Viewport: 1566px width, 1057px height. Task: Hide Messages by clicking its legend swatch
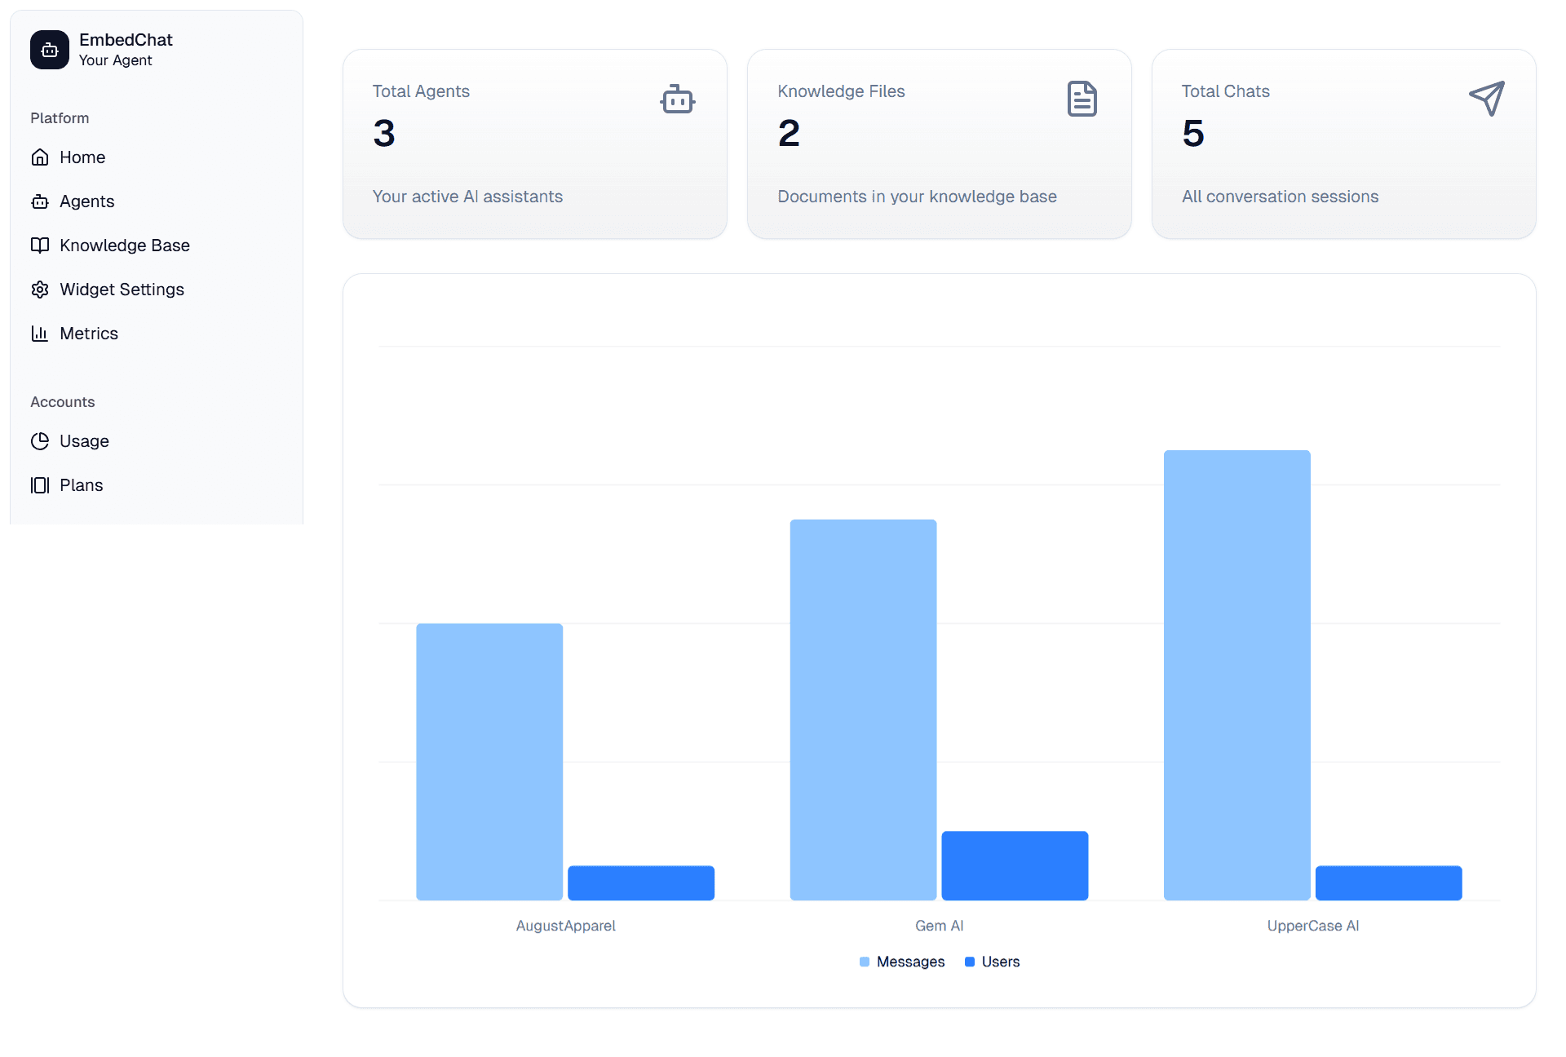[x=864, y=962]
